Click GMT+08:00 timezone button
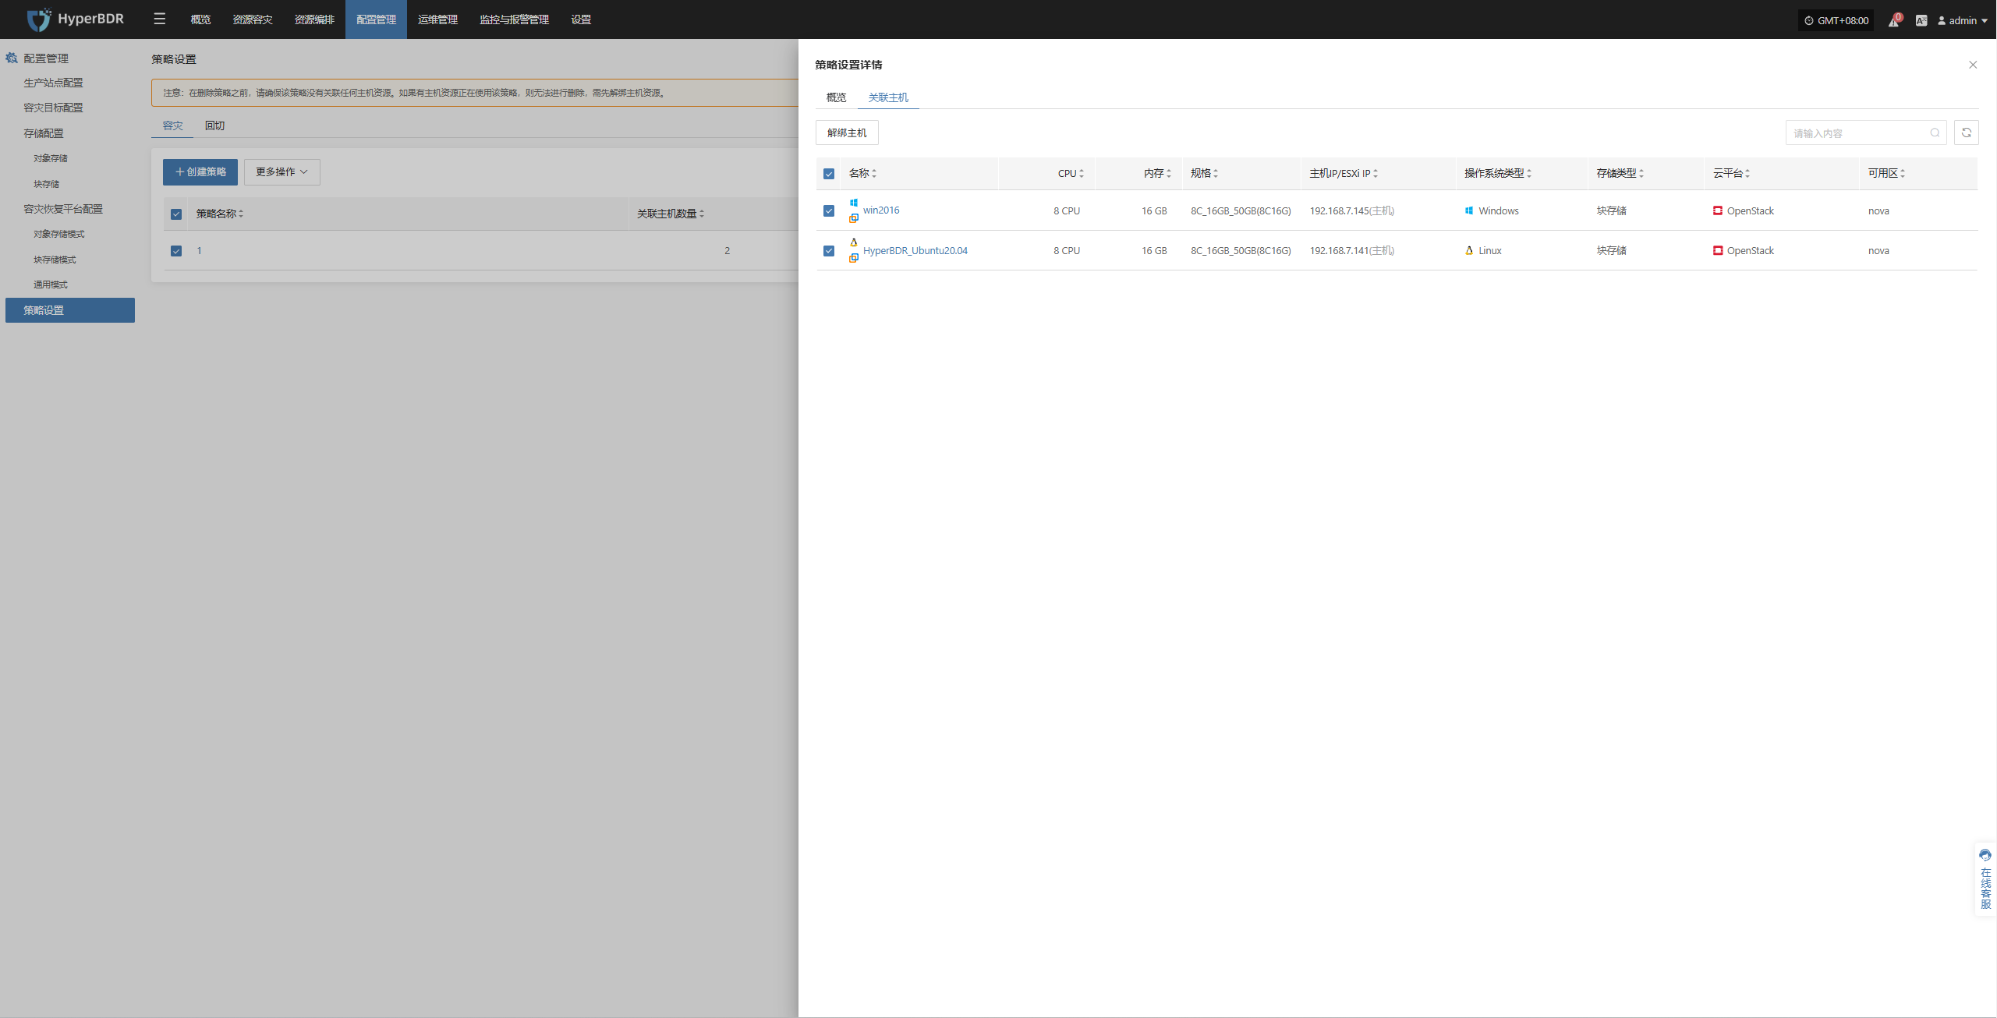The height and width of the screenshot is (1018, 1997). [x=1836, y=20]
